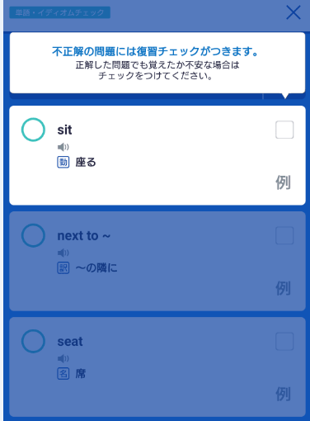Play audio pronunciation for next to ~
The image size is (310, 421).
click(63, 253)
